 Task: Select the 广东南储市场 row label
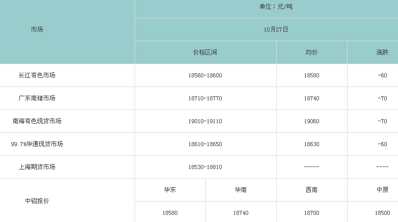(x=37, y=98)
